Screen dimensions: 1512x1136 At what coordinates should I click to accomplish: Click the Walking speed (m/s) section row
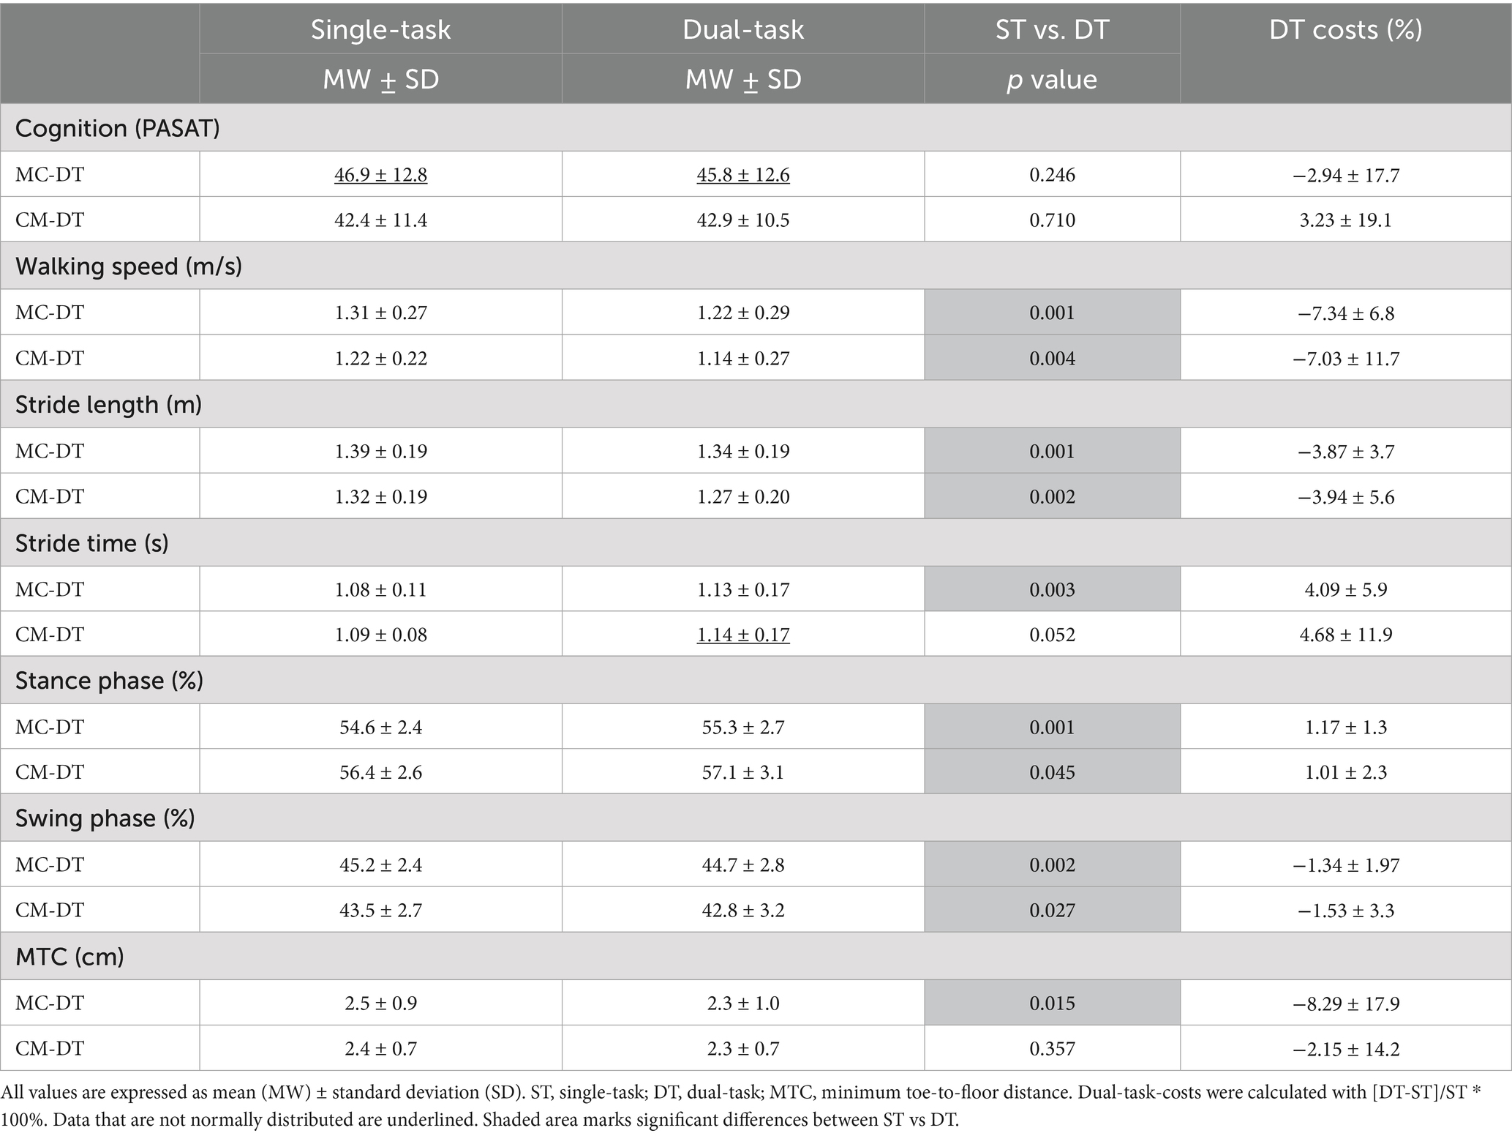pos(128,266)
